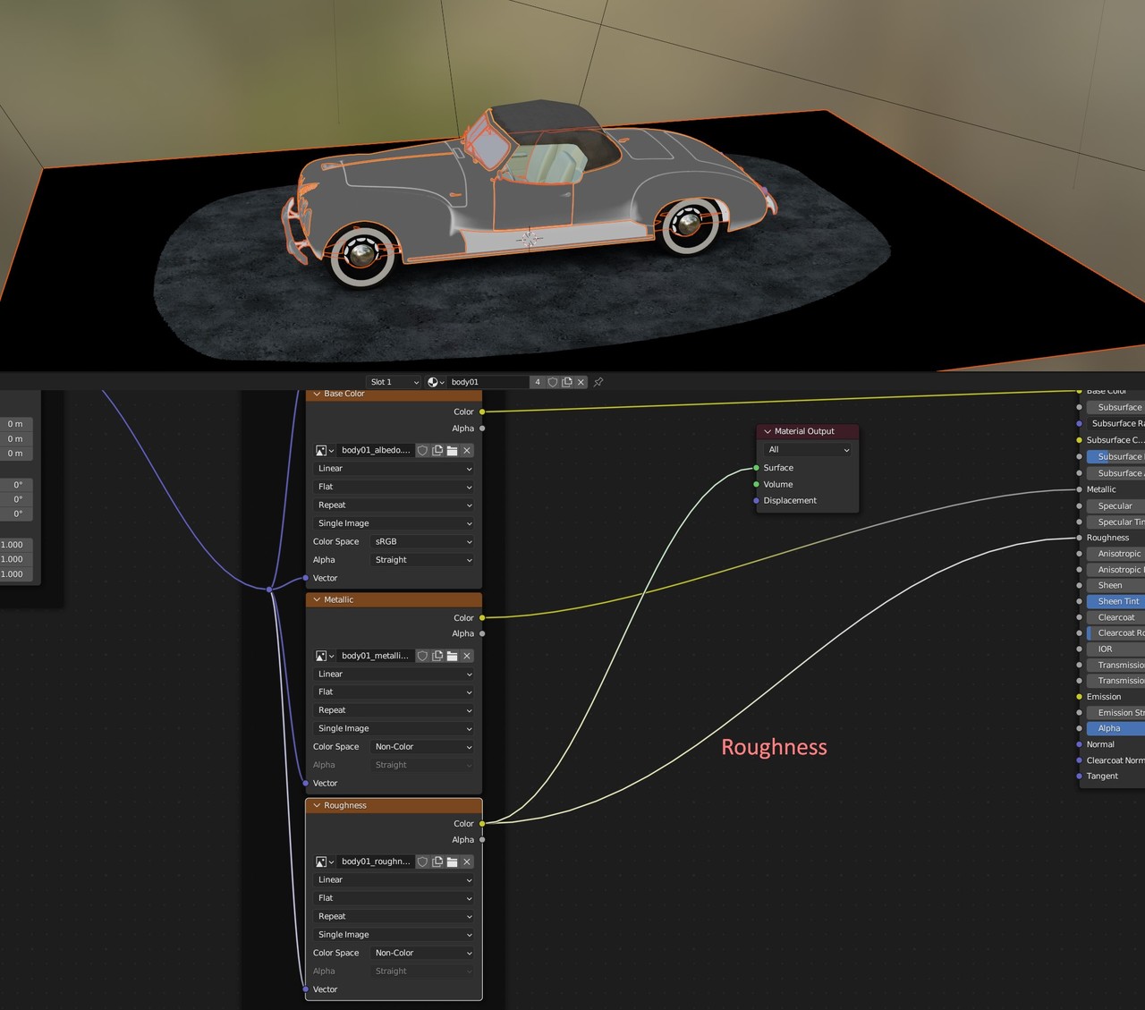The width and height of the screenshot is (1145, 1010).
Task: Open Linear interpolation dropdown in Metallic node
Action: [394, 675]
